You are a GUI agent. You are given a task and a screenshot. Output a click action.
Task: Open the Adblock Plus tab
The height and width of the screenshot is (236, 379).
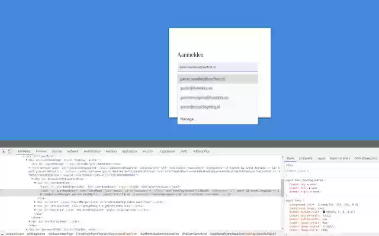201,152
